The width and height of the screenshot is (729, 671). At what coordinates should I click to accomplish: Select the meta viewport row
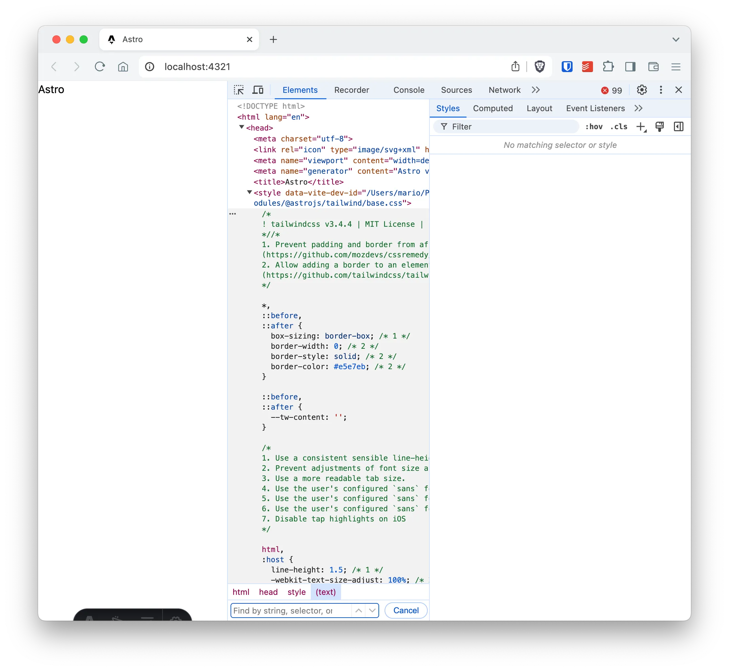click(x=341, y=160)
